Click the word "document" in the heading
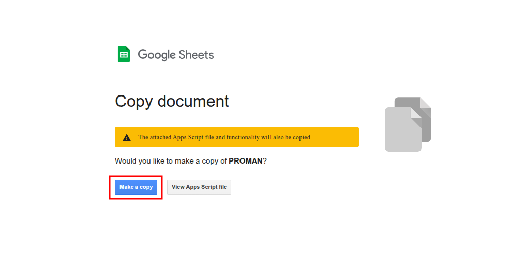This screenshot has width=510, height=257. click(x=193, y=101)
